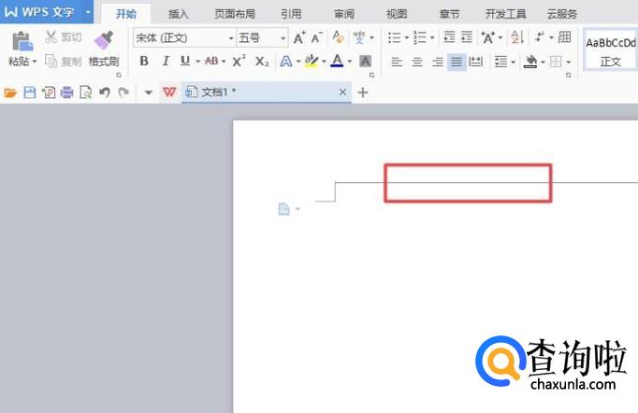The height and width of the screenshot is (413, 638).
Task: Toggle Bold formatting
Action: 144,61
